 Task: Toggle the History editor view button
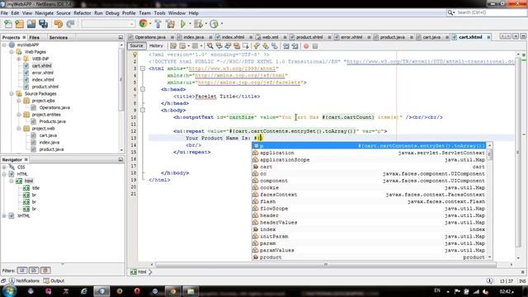click(156, 46)
